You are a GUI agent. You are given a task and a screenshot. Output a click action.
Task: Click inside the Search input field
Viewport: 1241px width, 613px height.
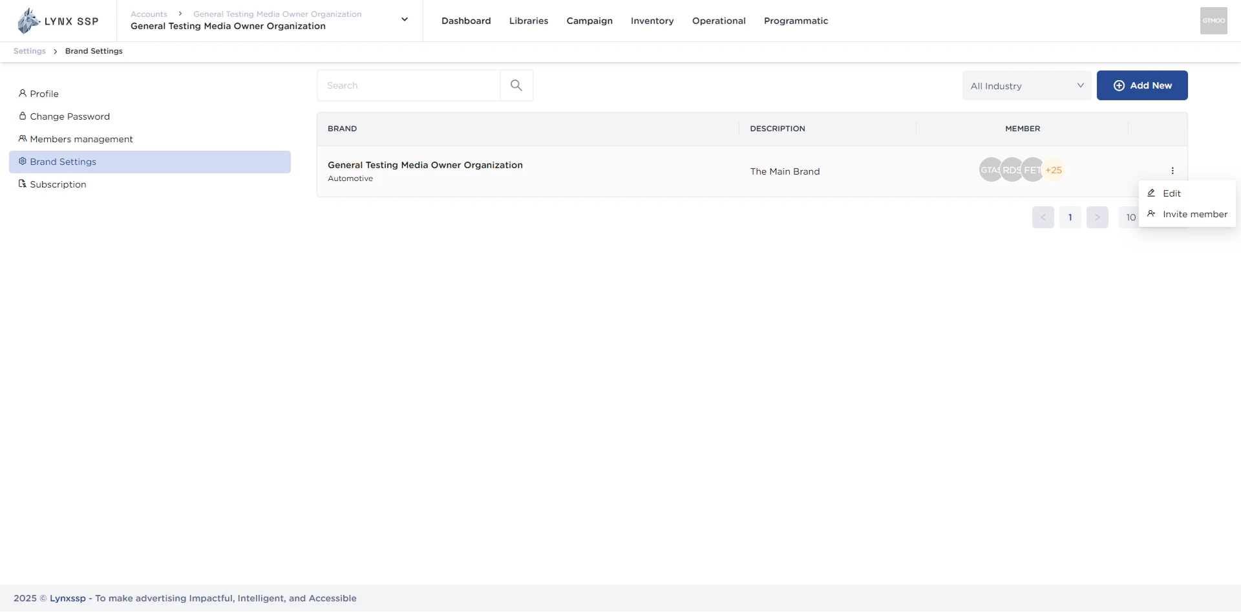pyautogui.click(x=407, y=85)
